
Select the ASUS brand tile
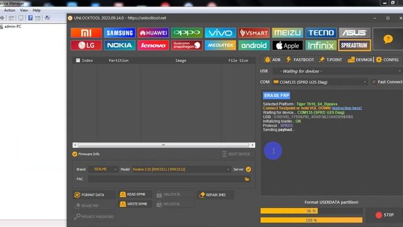355,33
